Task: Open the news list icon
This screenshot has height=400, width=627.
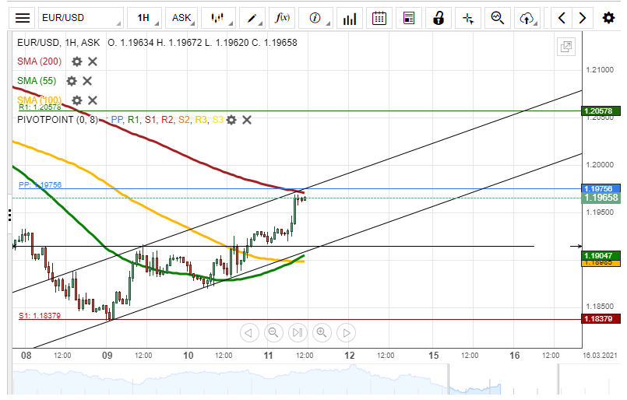Action: pos(409,18)
